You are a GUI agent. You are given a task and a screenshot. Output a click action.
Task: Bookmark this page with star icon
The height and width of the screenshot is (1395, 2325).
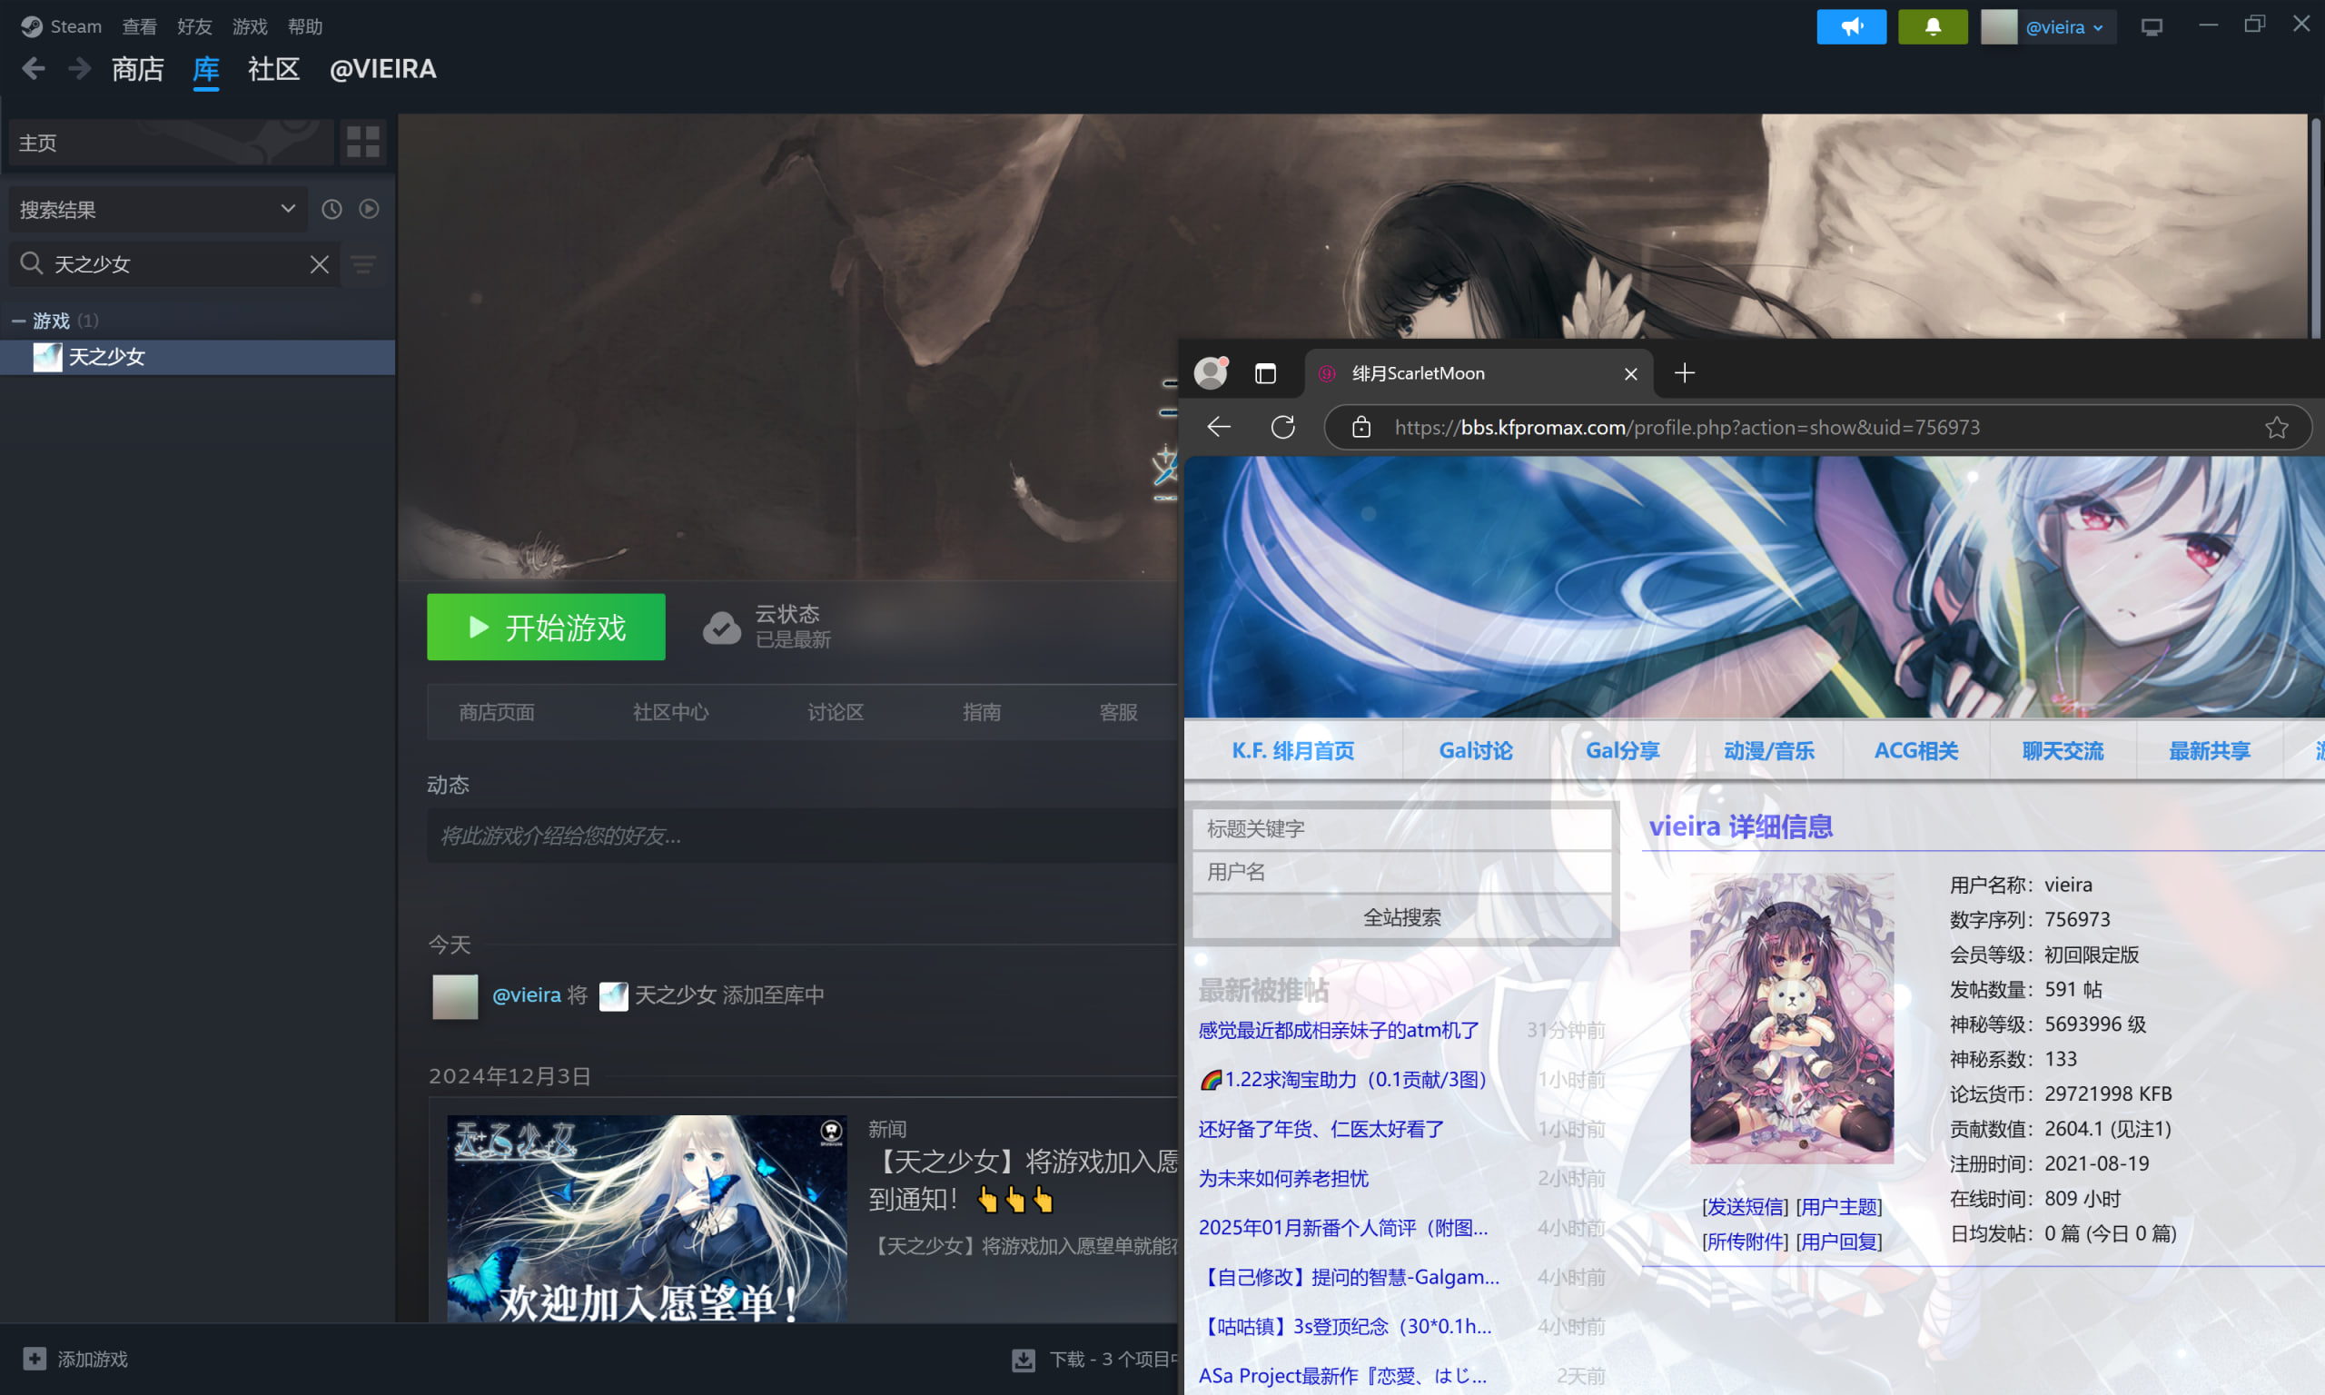[x=2276, y=428]
